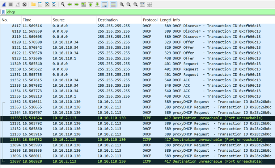This screenshot has height=168, width=275.
Task: Select packet 8120 DHCP Offer row
Action: click(137, 42)
